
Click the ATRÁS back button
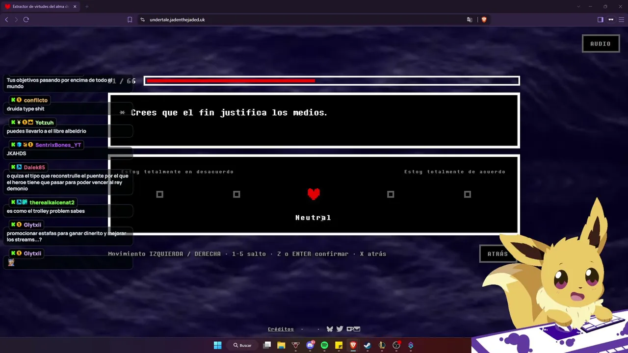[x=497, y=253]
